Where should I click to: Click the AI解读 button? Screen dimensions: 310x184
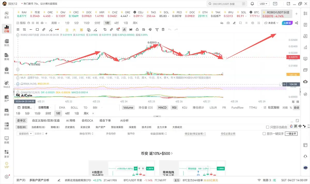coord(287,23)
